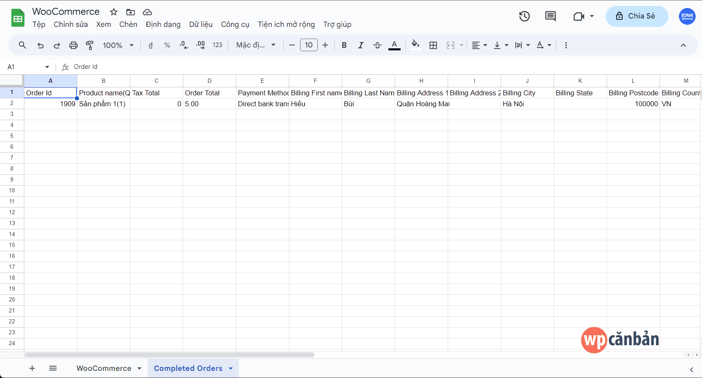Select the paint format tool
Screen dimensions: 702x378
coord(90,45)
